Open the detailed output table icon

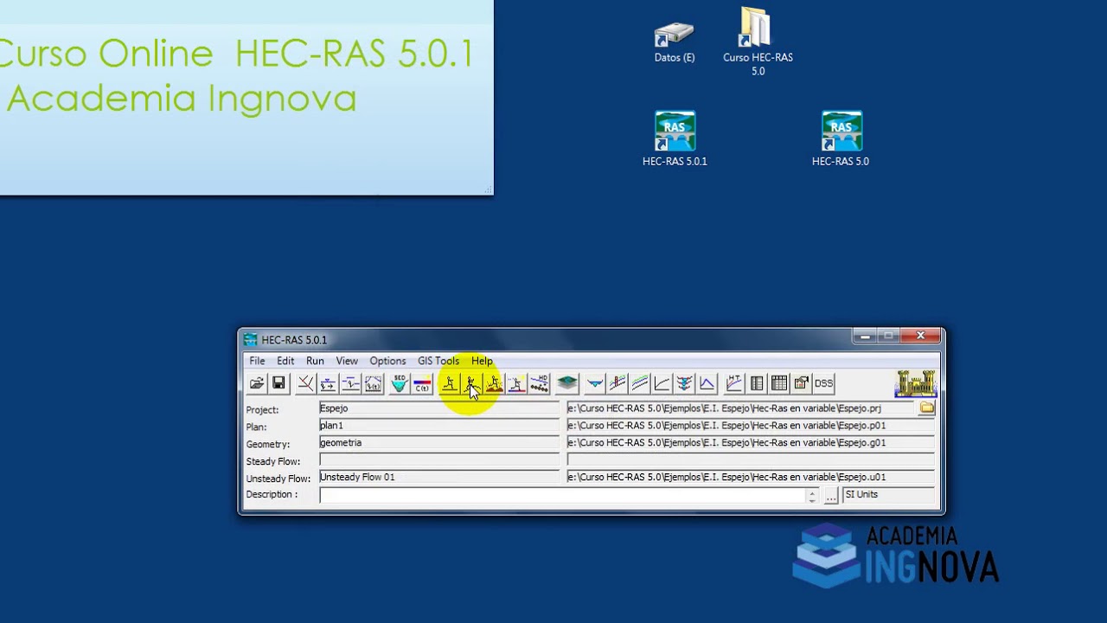click(x=757, y=383)
